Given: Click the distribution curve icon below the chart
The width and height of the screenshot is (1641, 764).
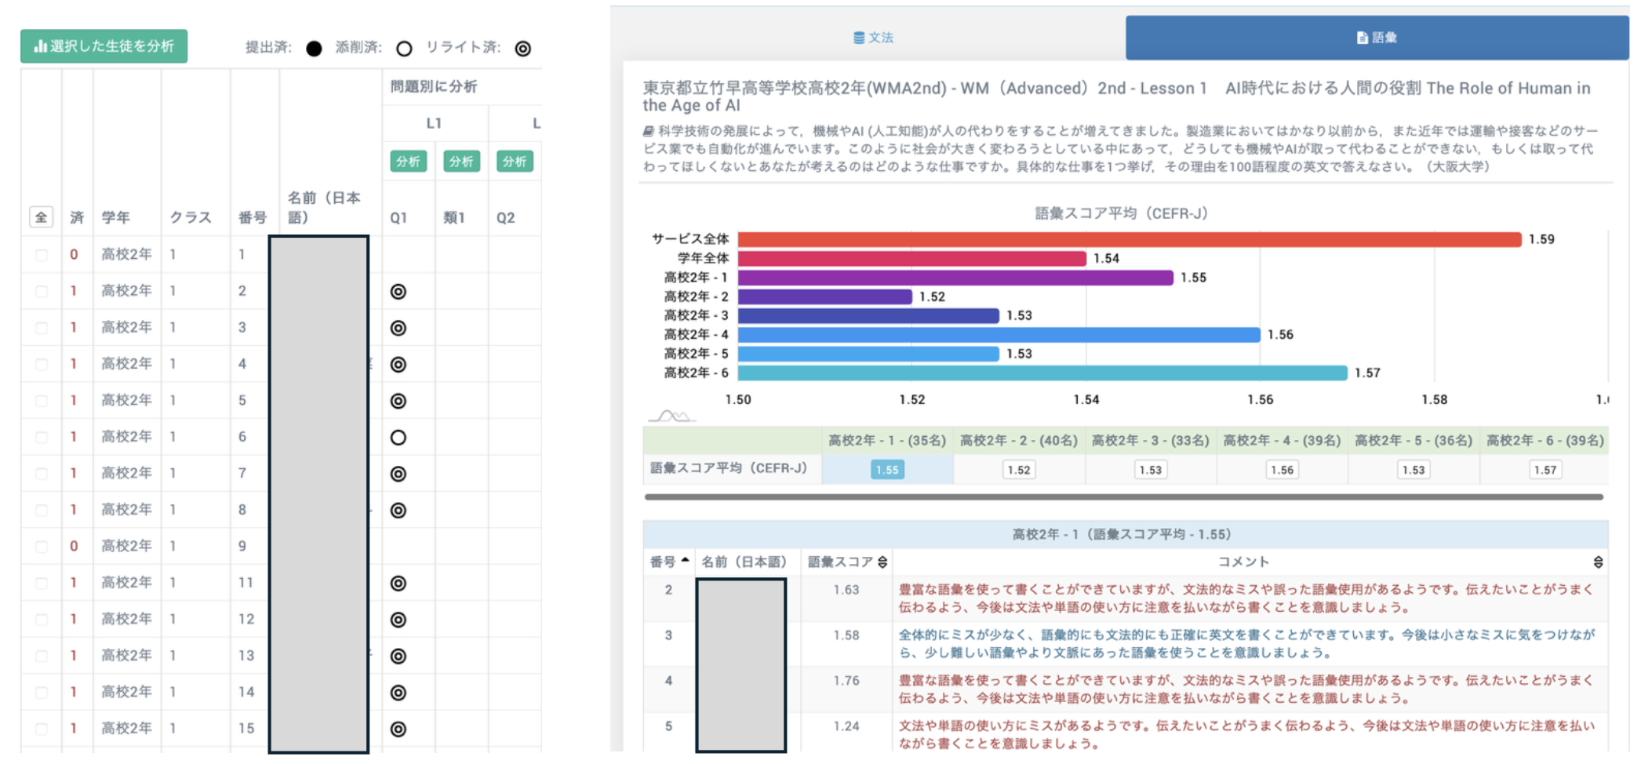Looking at the screenshot, I should (x=671, y=416).
